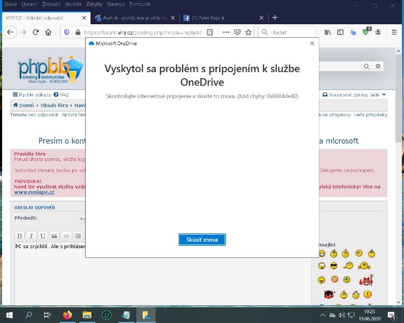Insert the red devil smiley
404x323 pixels.
coord(366,280)
